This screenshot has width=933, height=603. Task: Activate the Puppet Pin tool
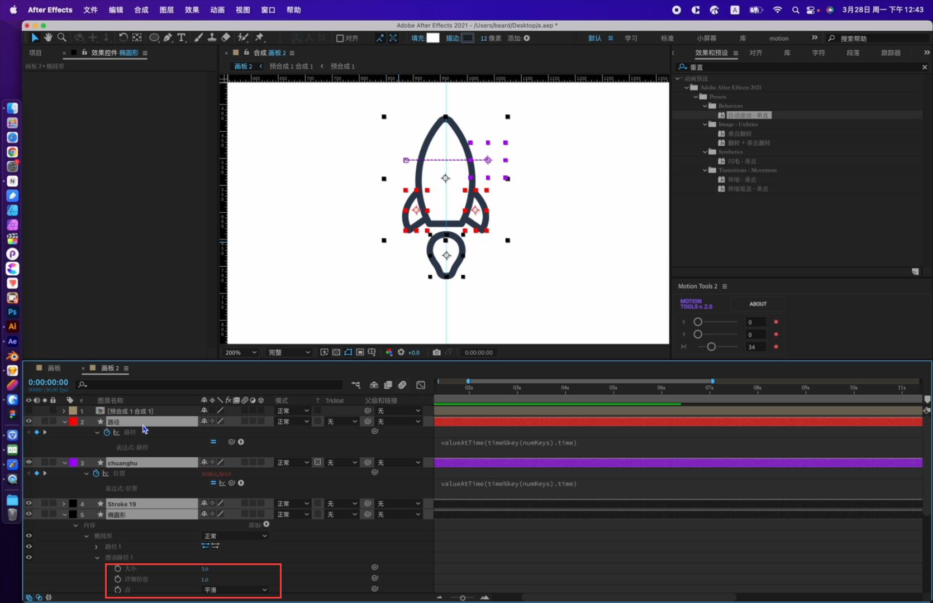259,37
